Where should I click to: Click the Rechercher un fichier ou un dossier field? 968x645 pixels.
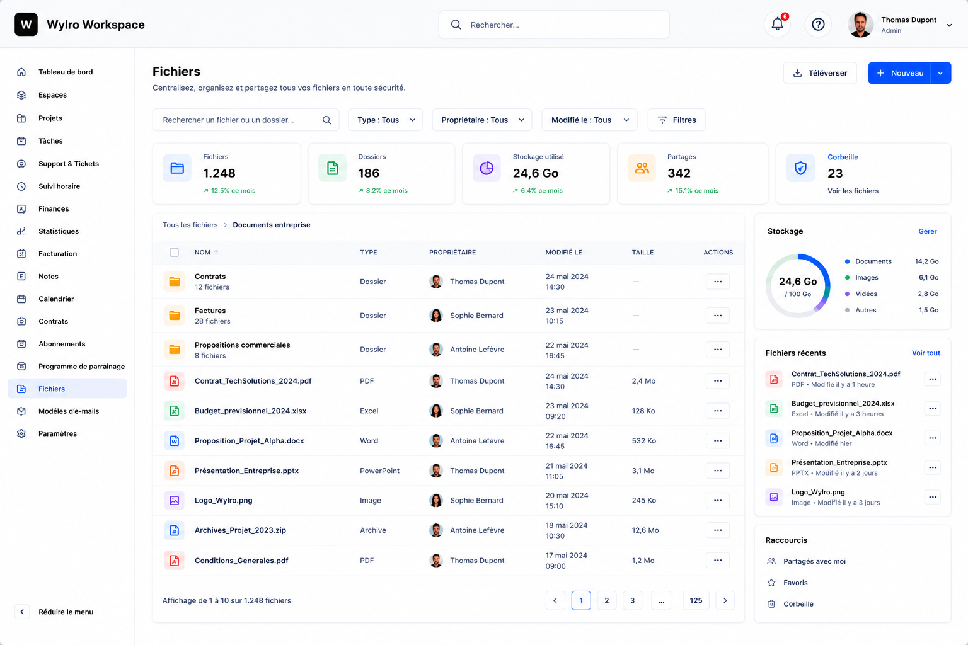[246, 120]
